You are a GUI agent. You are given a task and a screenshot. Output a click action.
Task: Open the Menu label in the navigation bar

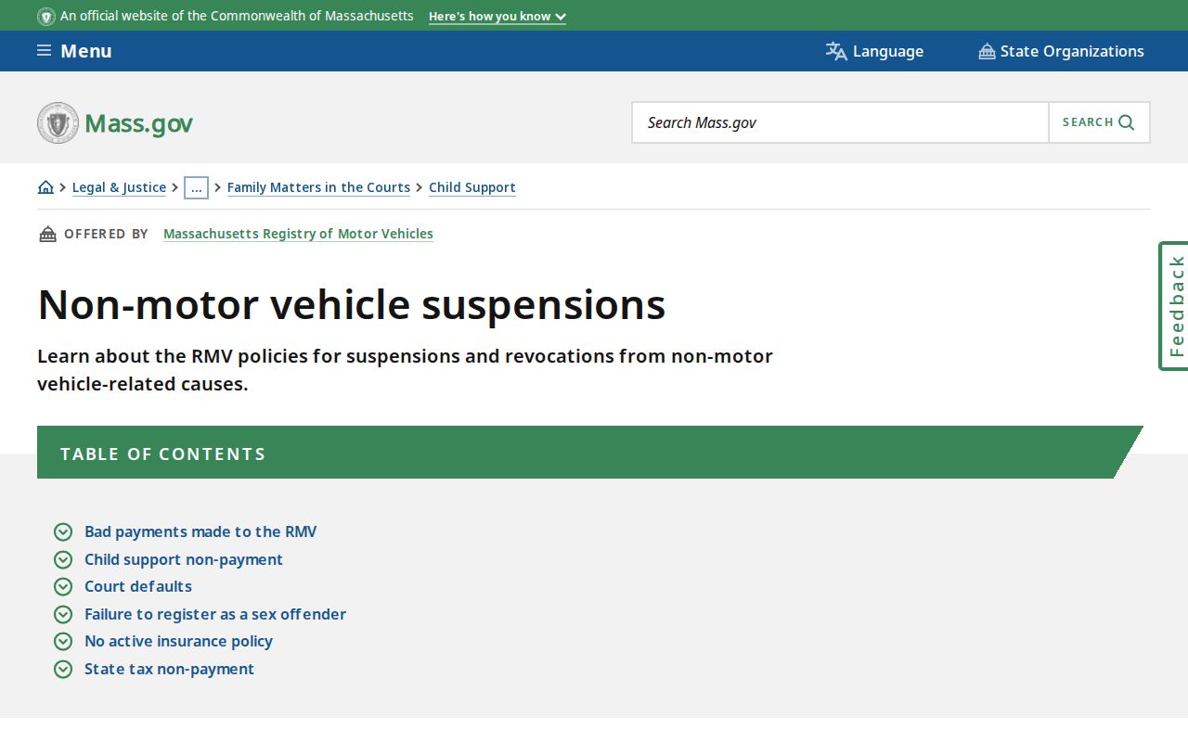click(86, 51)
